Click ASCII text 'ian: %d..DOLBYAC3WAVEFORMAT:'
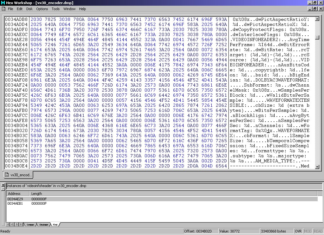The width and height of the screenshot is (324, 235). pos(270,80)
